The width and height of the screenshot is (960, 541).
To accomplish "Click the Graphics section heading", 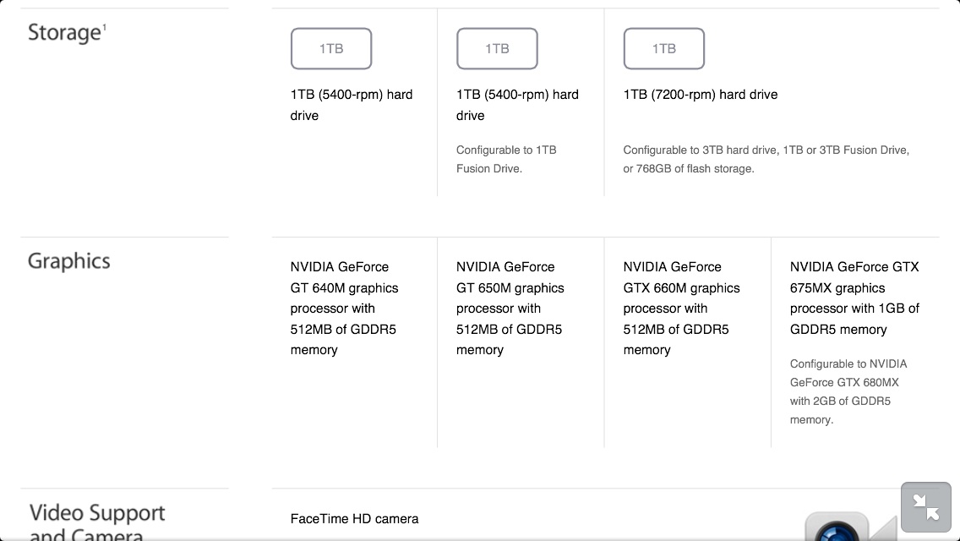I will (68, 261).
